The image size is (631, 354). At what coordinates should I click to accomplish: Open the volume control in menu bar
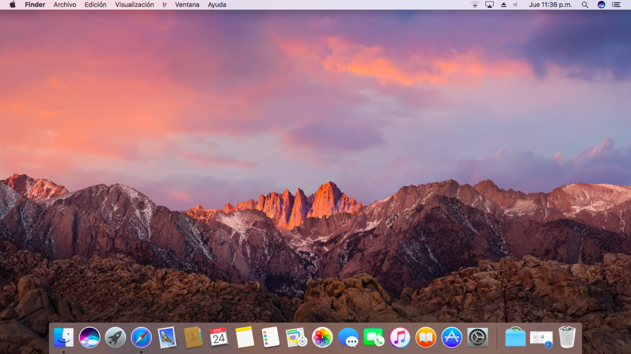click(515, 5)
